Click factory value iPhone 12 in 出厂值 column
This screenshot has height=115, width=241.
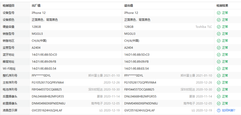click(x=39, y=13)
